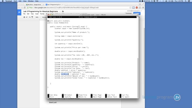The image size is (192, 108).
Task: Bookmark the page with the star icon
Action: click(x=130, y=7)
